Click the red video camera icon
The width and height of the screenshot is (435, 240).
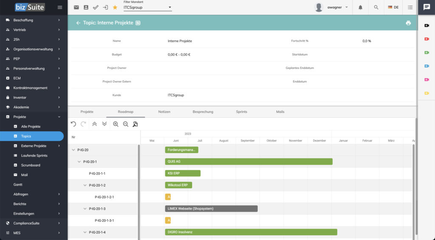coord(427,39)
